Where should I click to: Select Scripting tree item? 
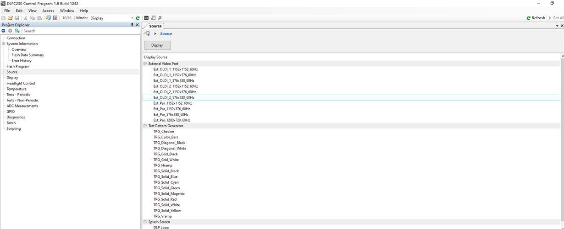coord(14,128)
